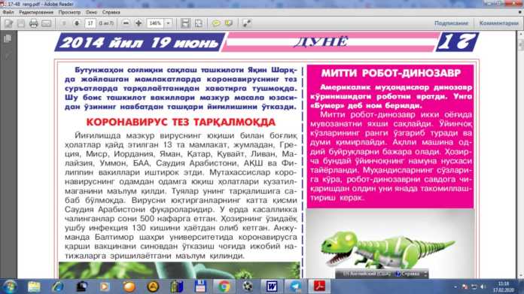The width and height of the screenshot is (524, 294).
Task: Launch Internet Explorer from the taskbar
Action: coord(58,286)
